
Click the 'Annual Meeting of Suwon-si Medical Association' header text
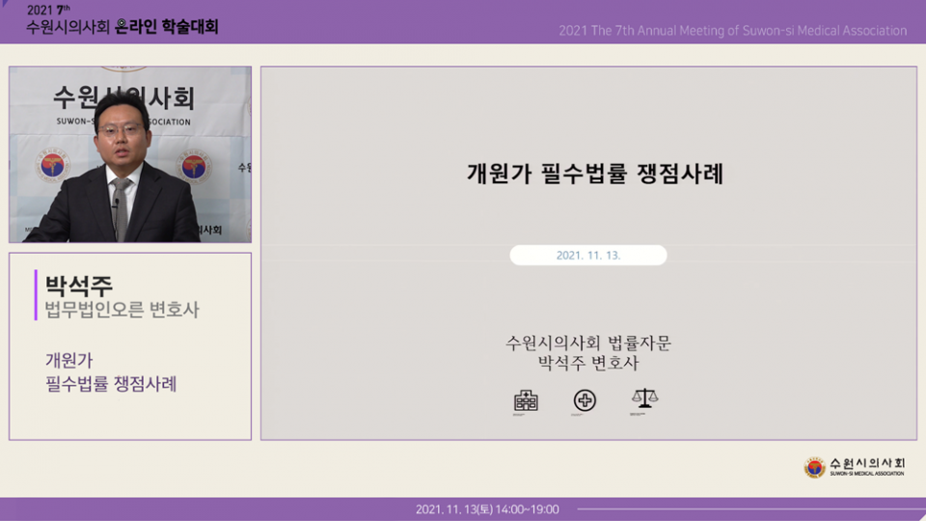(732, 31)
